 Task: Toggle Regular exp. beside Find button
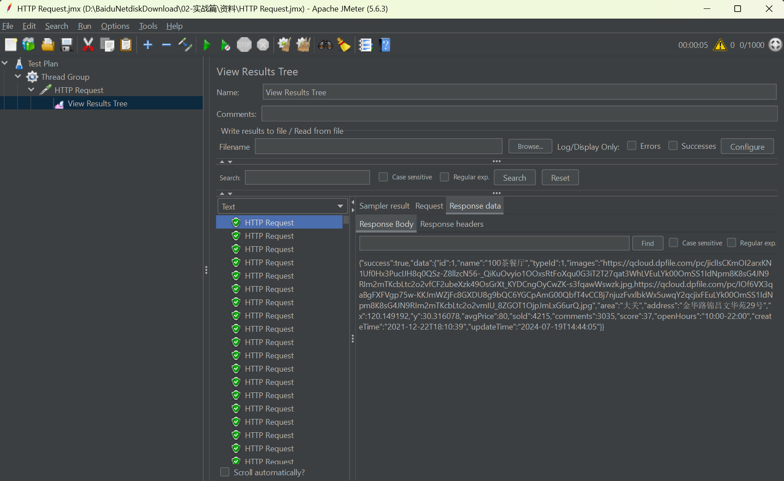(x=732, y=243)
